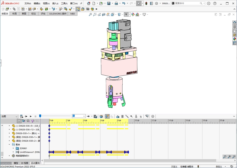Click the Calculate motion study icon
The image size is (237, 168).
click(22, 116)
